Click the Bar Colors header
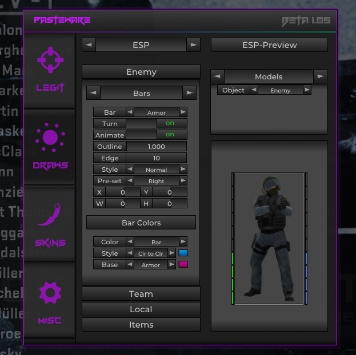The height and width of the screenshot is (355, 356). click(x=141, y=223)
